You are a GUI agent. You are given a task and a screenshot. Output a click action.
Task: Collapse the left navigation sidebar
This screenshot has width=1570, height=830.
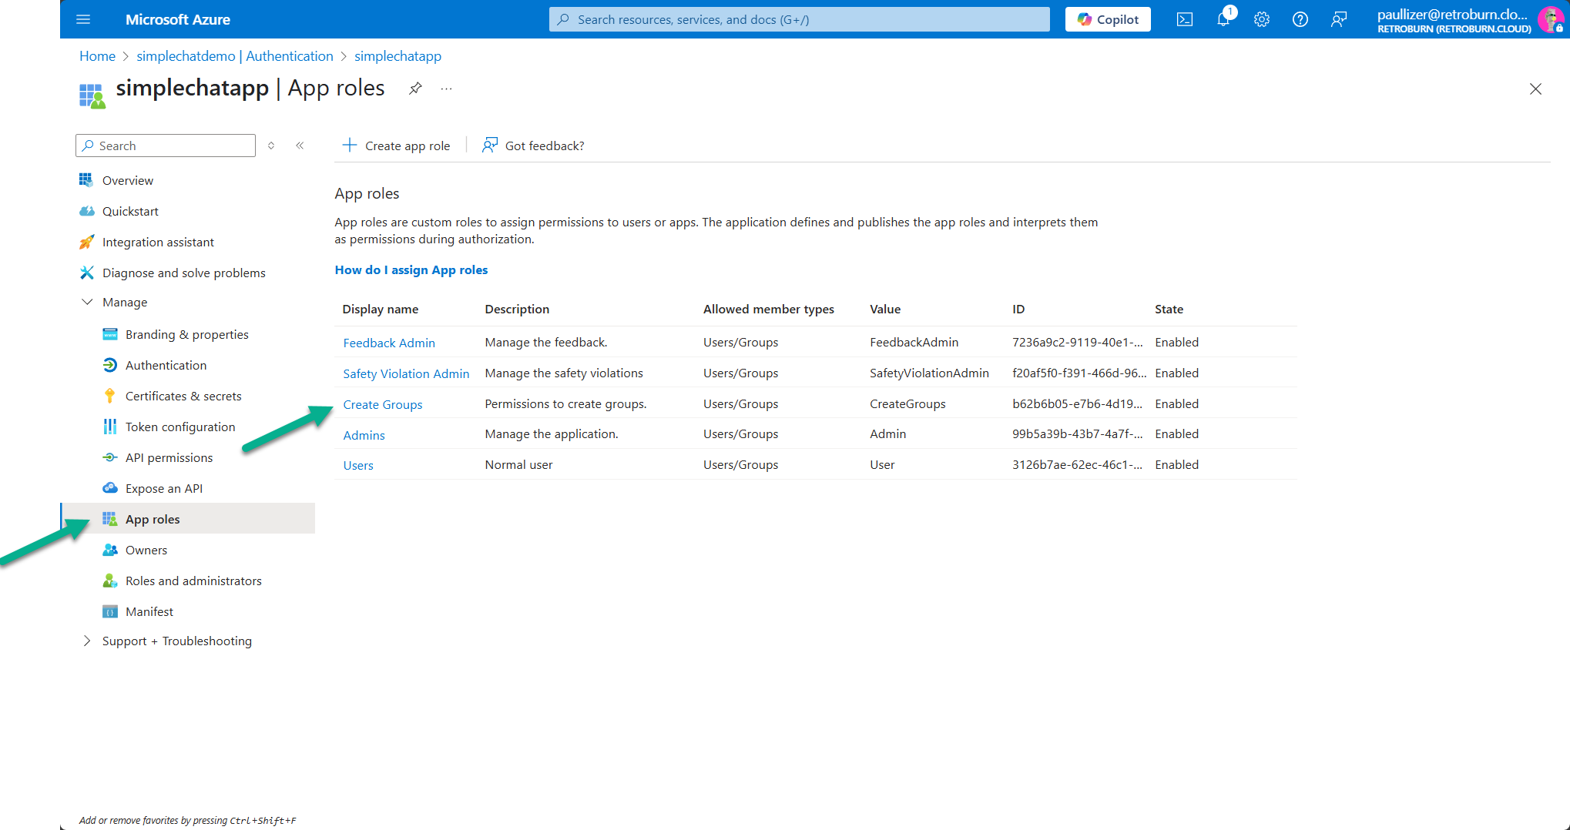(x=300, y=145)
